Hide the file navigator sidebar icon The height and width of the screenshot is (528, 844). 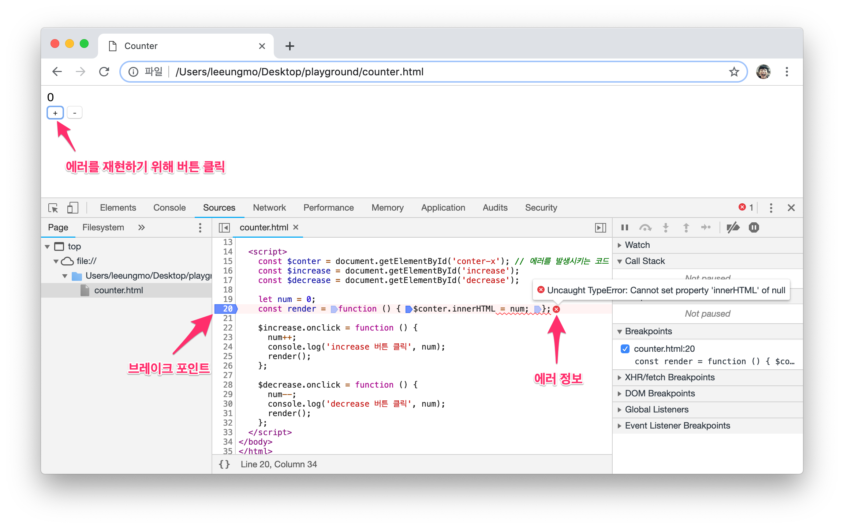tap(224, 227)
